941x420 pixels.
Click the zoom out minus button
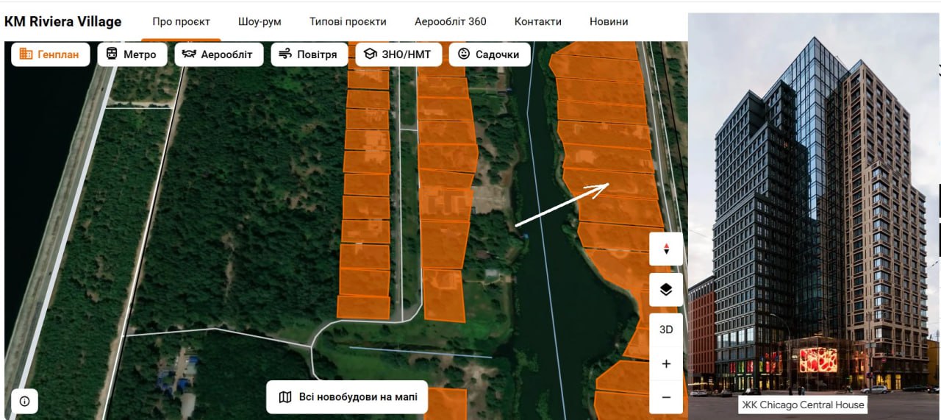point(666,397)
